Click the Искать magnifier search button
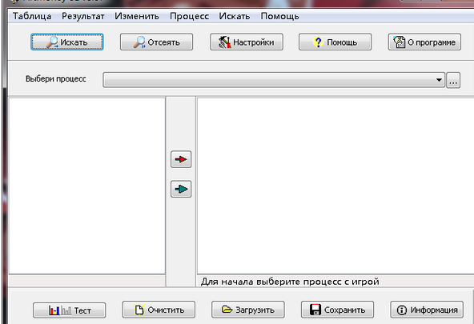 [66, 42]
